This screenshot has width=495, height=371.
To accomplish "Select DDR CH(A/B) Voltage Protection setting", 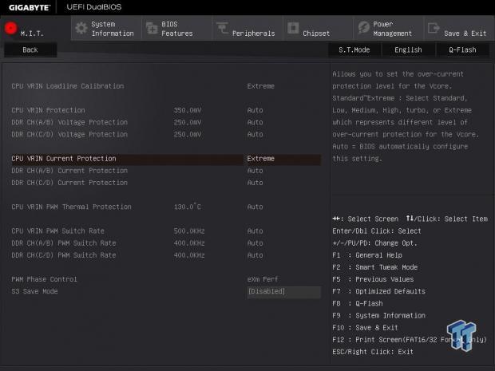I will coord(69,122).
